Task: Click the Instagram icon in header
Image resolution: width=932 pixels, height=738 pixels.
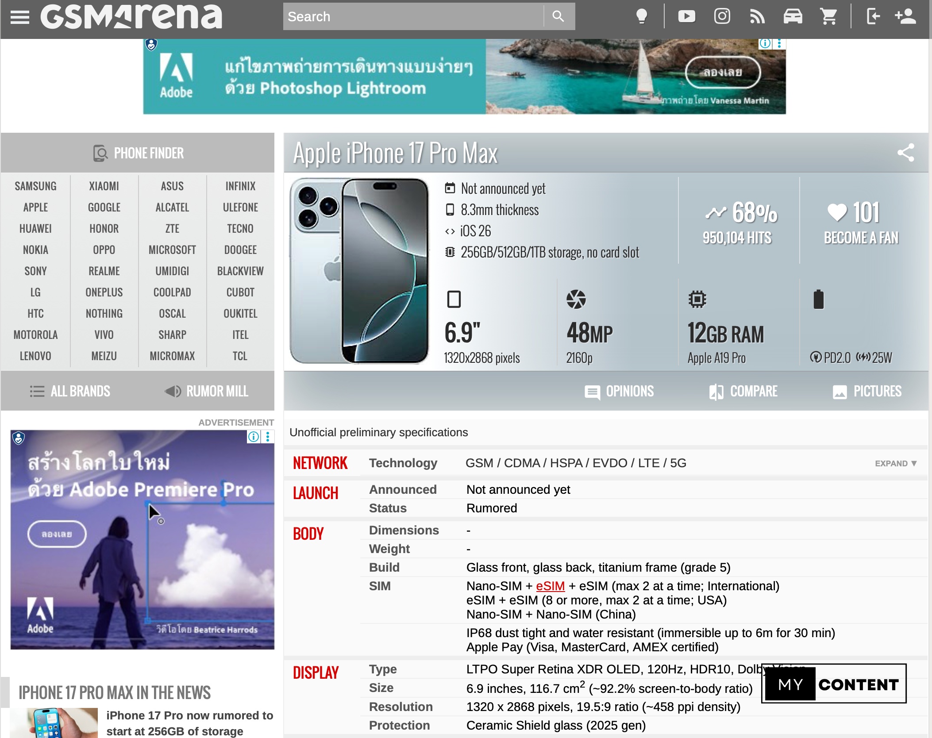Action: (722, 16)
